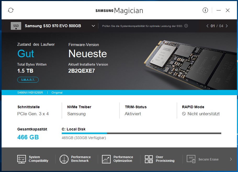
Task: Click the C: Local Disk usage bar
Action: pyautogui.click(x=141, y=133)
